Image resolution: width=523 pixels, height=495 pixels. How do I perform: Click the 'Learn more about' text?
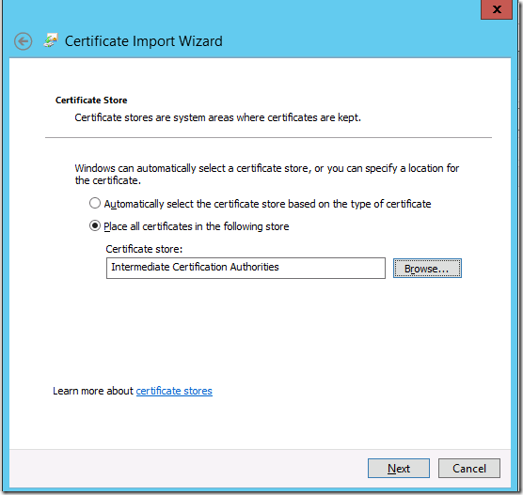click(93, 391)
